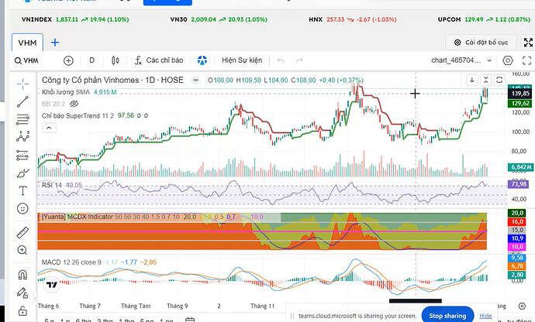Viewport: 535px width, 322px height.
Task: Undo the last chart action
Action: coord(281,60)
